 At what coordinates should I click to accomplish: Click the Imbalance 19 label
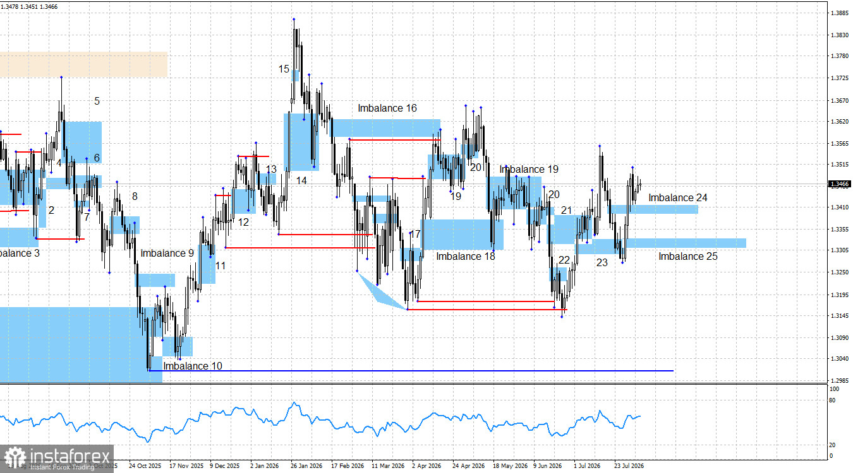(x=529, y=170)
